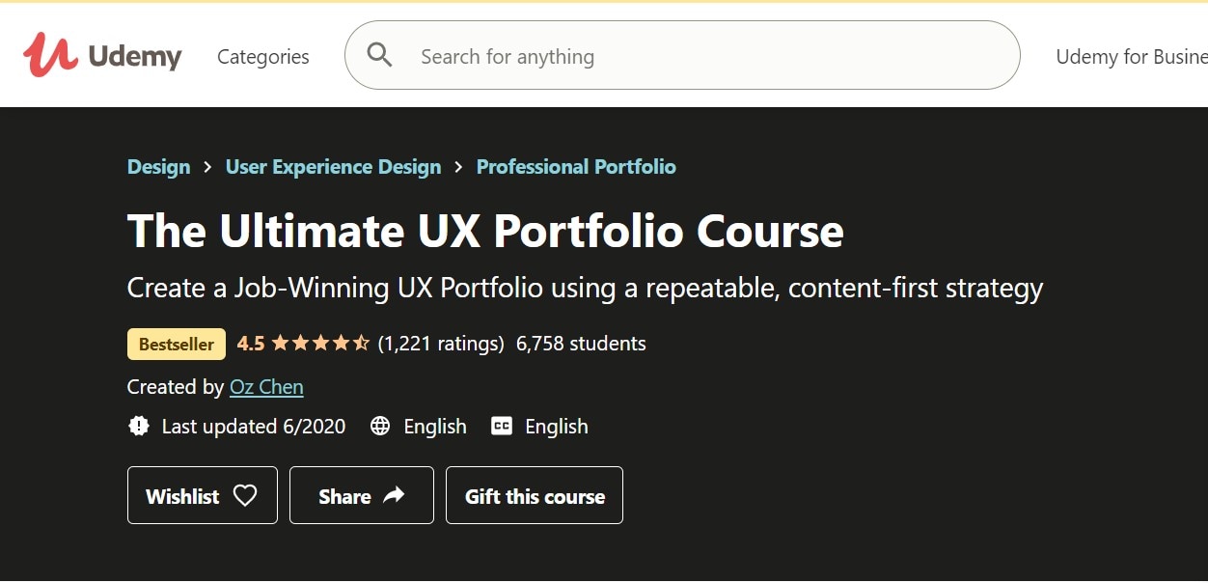The height and width of the screenshot is (583, 1208).
Task: Click the Gift this course button
Action: [x=535, y=496]
